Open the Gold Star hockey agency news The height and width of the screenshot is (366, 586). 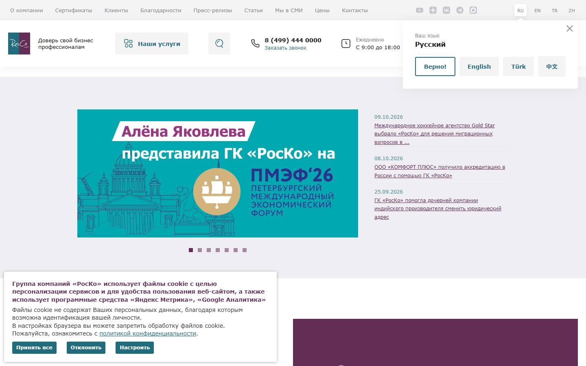(435, 134)
